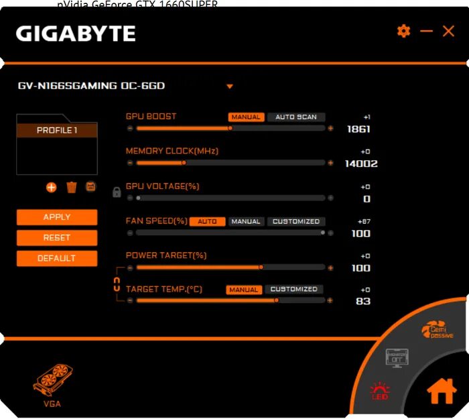Delete profile using trash can icon
This screenshot has width=469, height=419.
(x=72, y=187)
